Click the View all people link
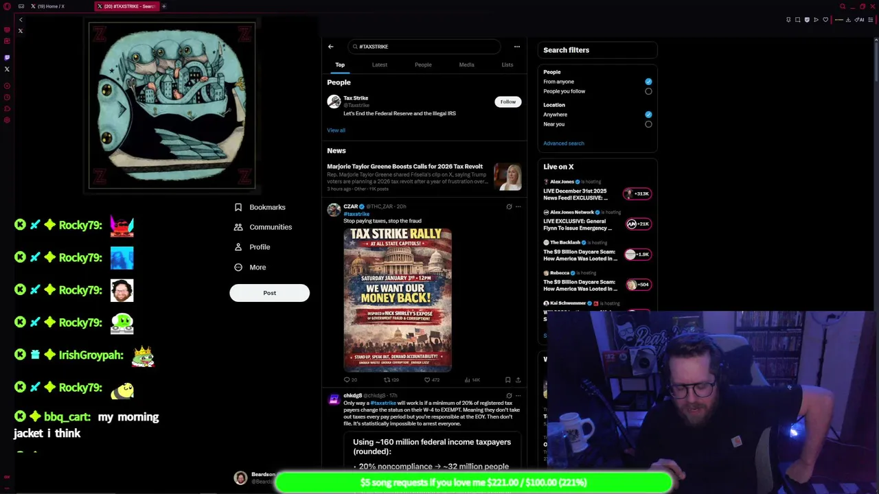Screen dimensions: 879x494 tap(336, 130)
